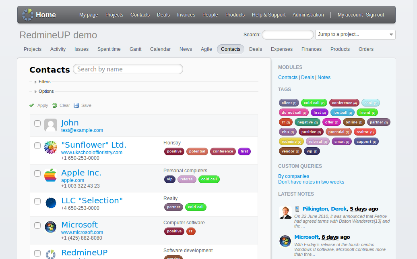Click the Save query disk icon
This screenshot has height=259, width=417.
[x=76, y=105]
